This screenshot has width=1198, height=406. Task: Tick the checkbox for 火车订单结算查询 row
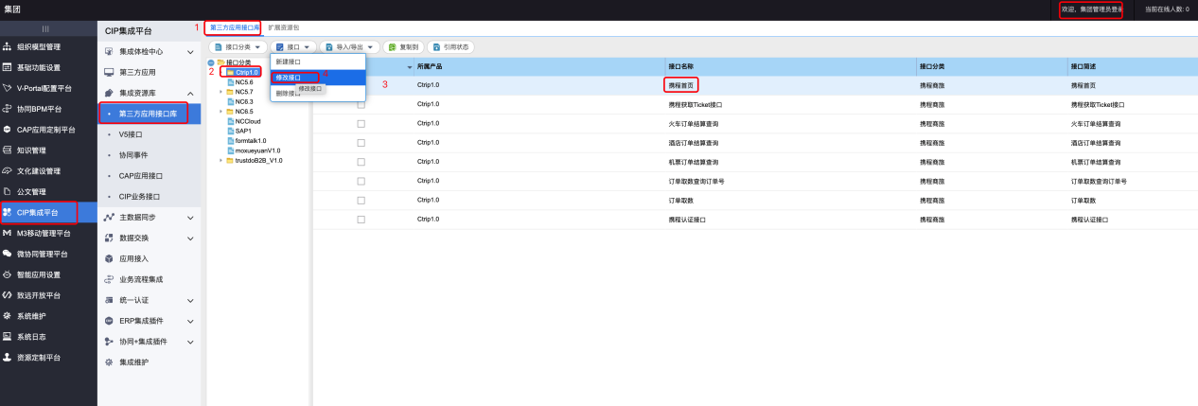[361, 123]
